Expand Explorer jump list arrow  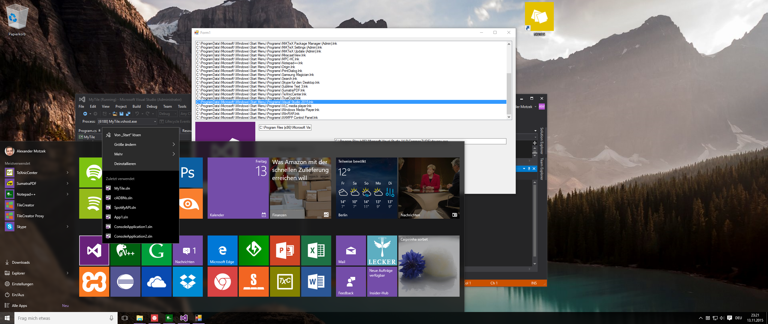(x=67, y=273)
